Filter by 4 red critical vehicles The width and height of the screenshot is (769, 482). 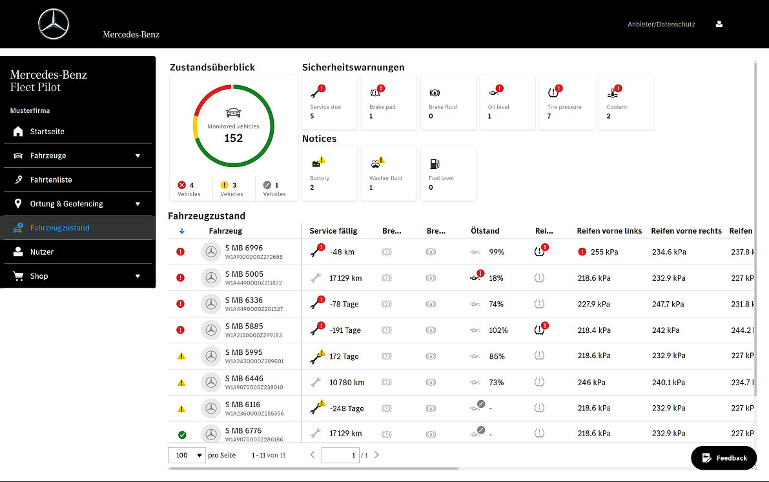(x=190, y=189)
